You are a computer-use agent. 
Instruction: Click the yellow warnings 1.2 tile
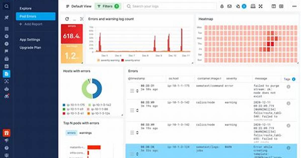click(72, 54)
